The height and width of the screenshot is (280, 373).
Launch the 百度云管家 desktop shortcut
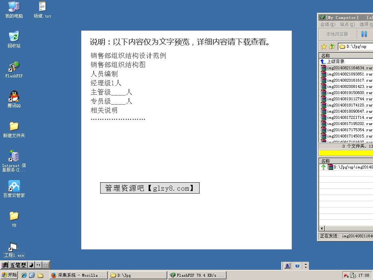tap(14, 189)
